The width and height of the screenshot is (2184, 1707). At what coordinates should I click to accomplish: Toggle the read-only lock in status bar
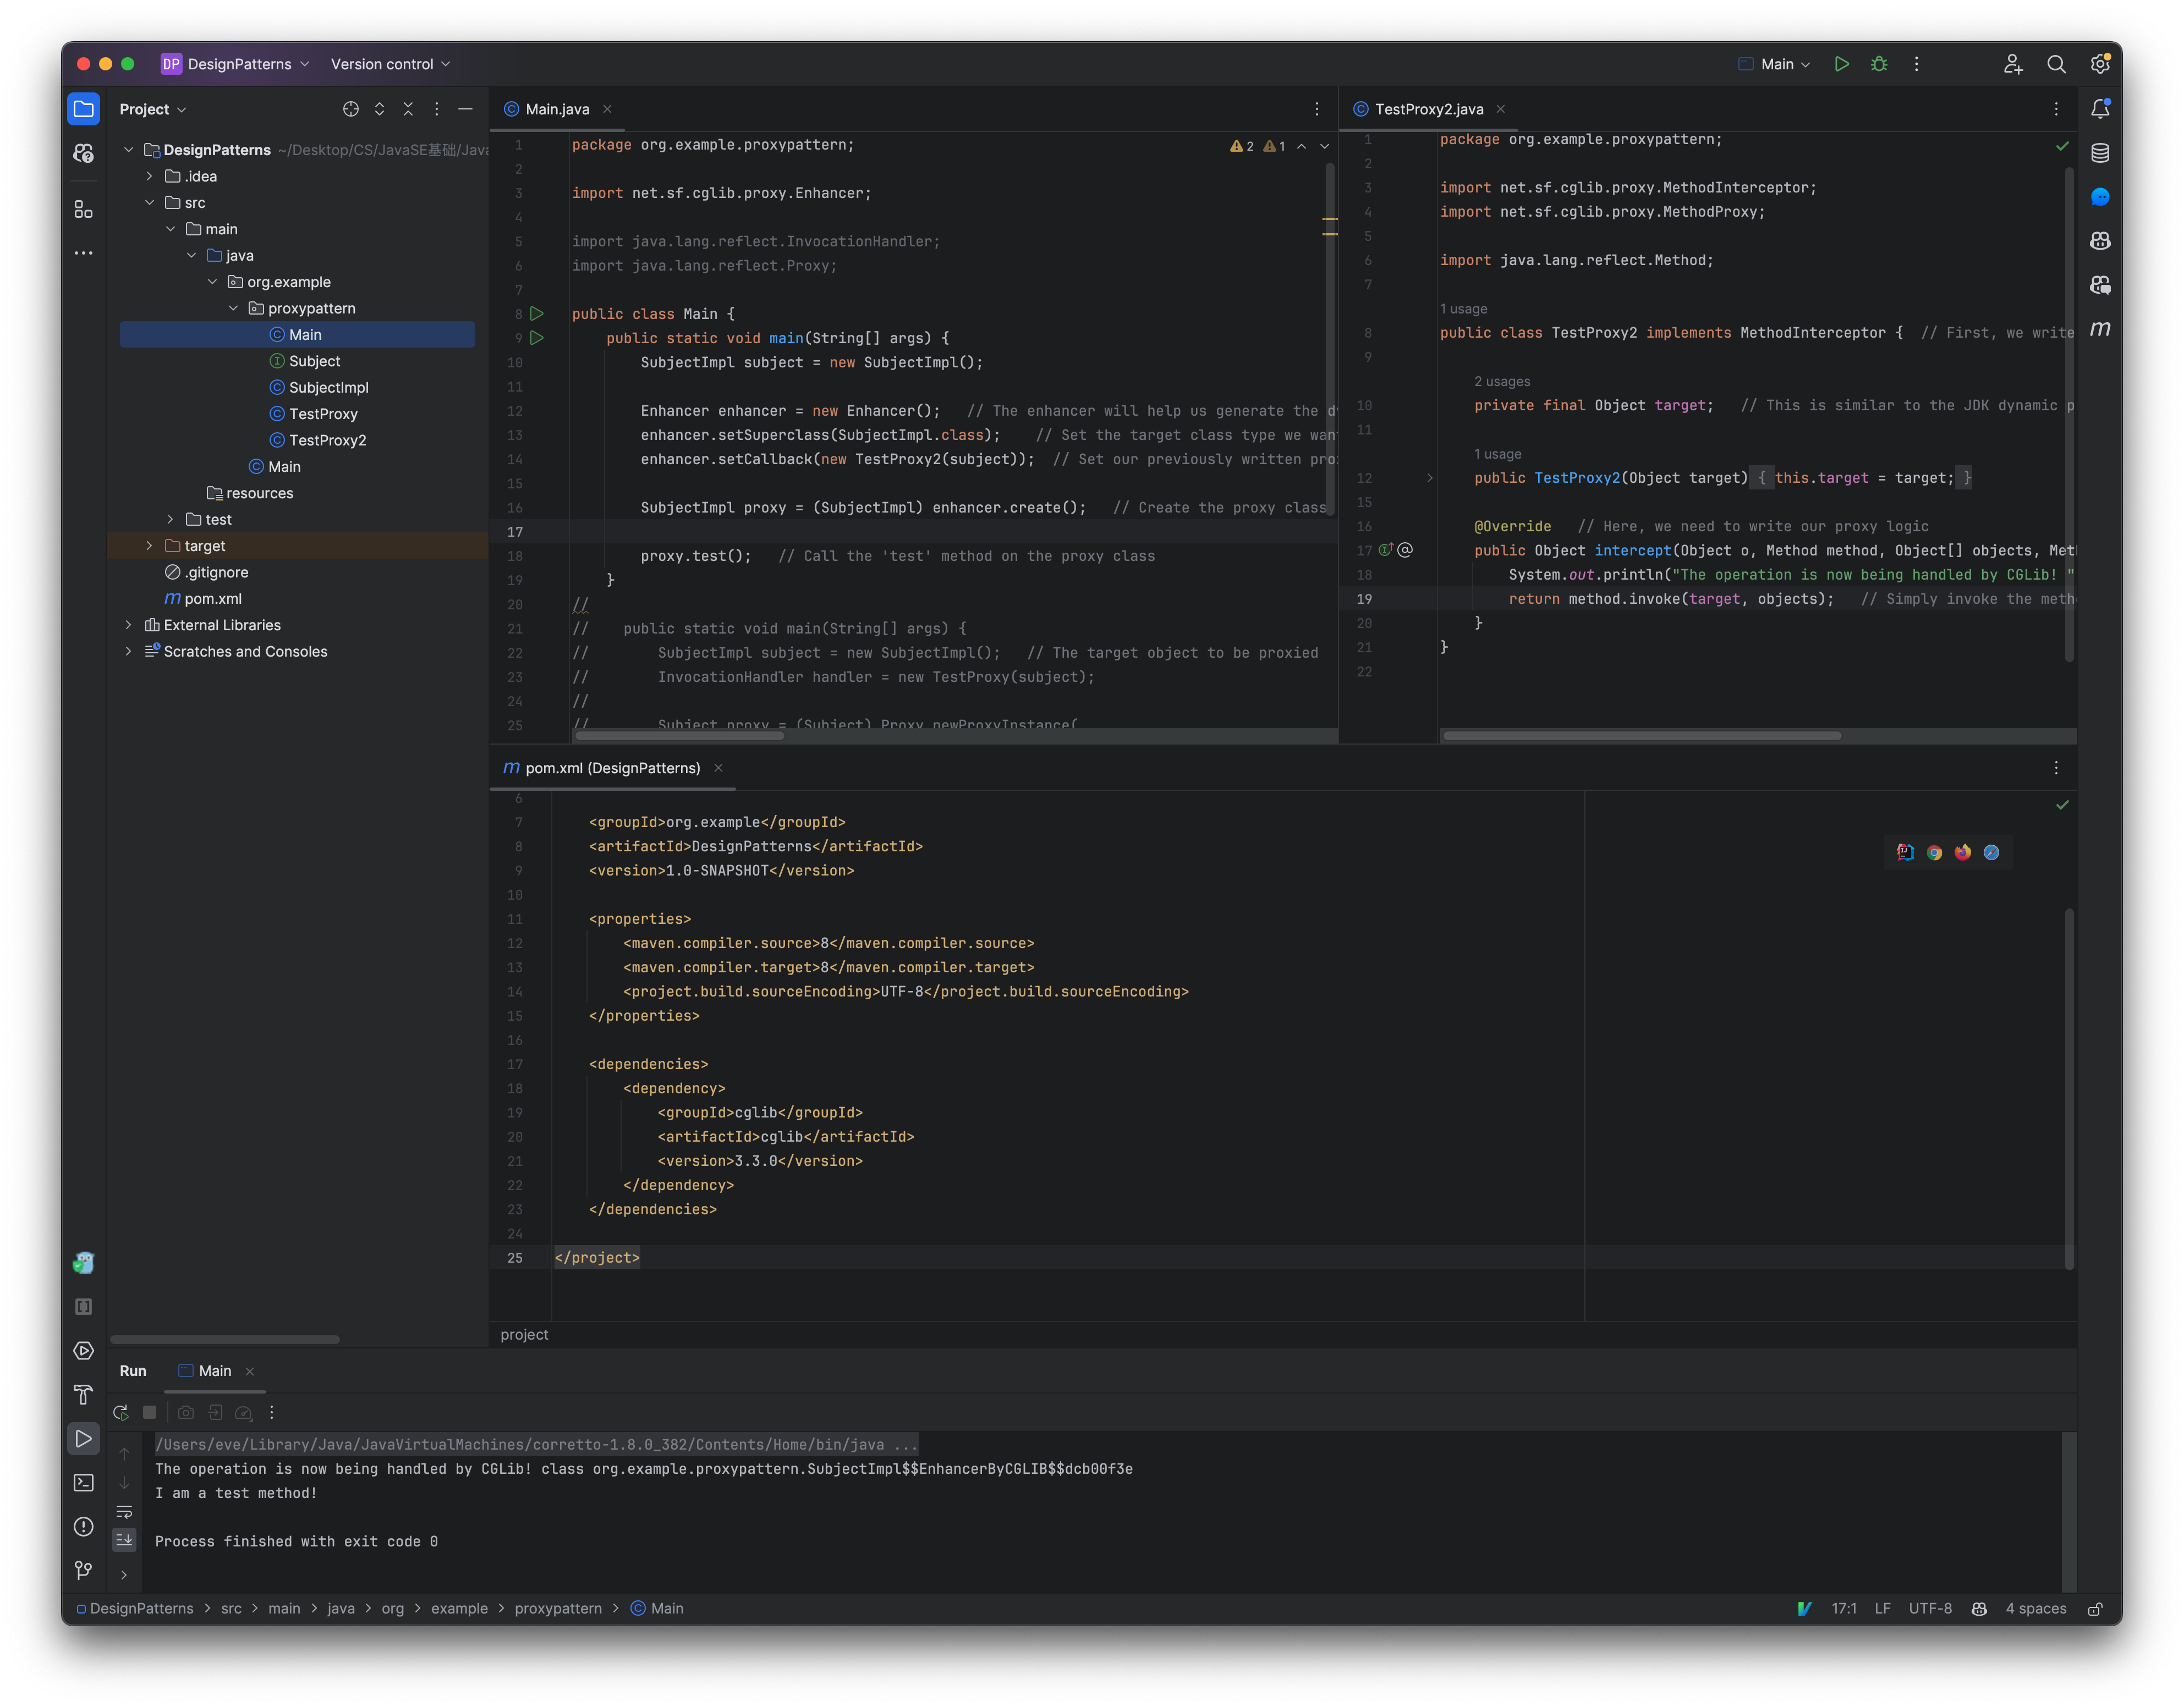2095,1608
